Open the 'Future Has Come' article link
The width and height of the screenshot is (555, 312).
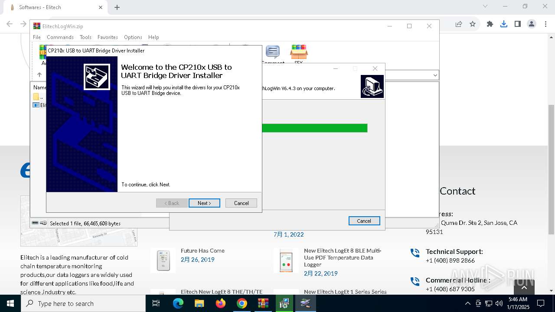(x=202, y=250)
